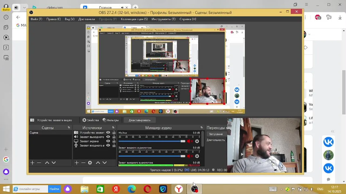Click the webcam overlay in OBS preview
The image size is (346, 194).
(x=207, y=91)
